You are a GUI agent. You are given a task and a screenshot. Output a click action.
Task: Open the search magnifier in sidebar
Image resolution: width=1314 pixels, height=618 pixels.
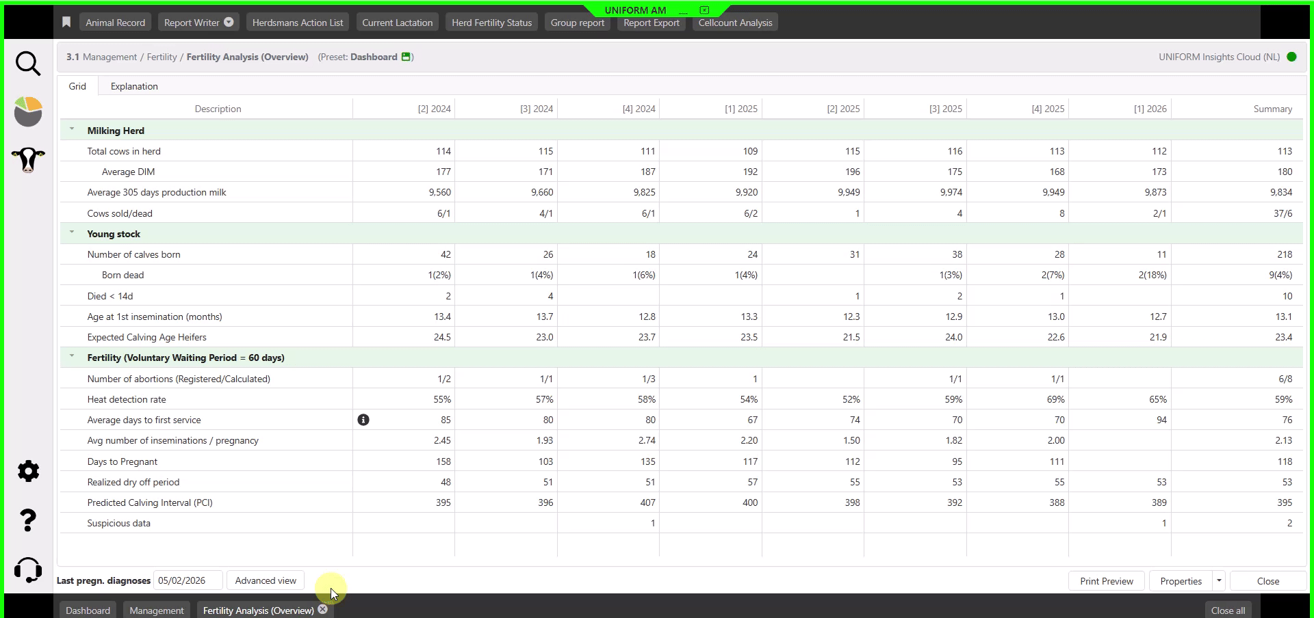click(x=28, y=64)
